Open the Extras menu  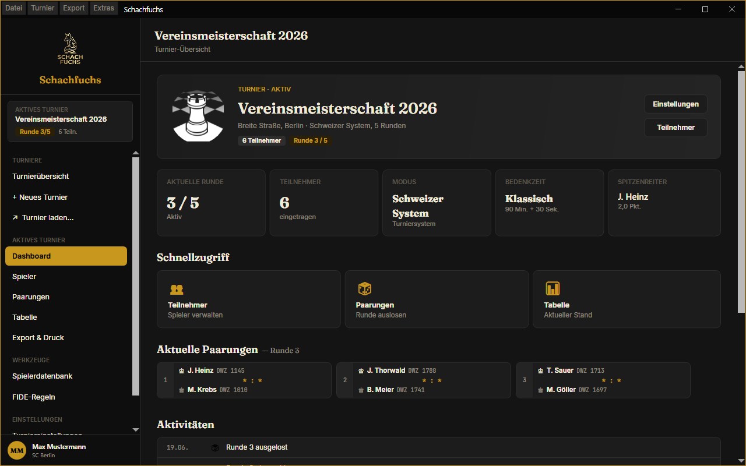[x=104, y=8]
